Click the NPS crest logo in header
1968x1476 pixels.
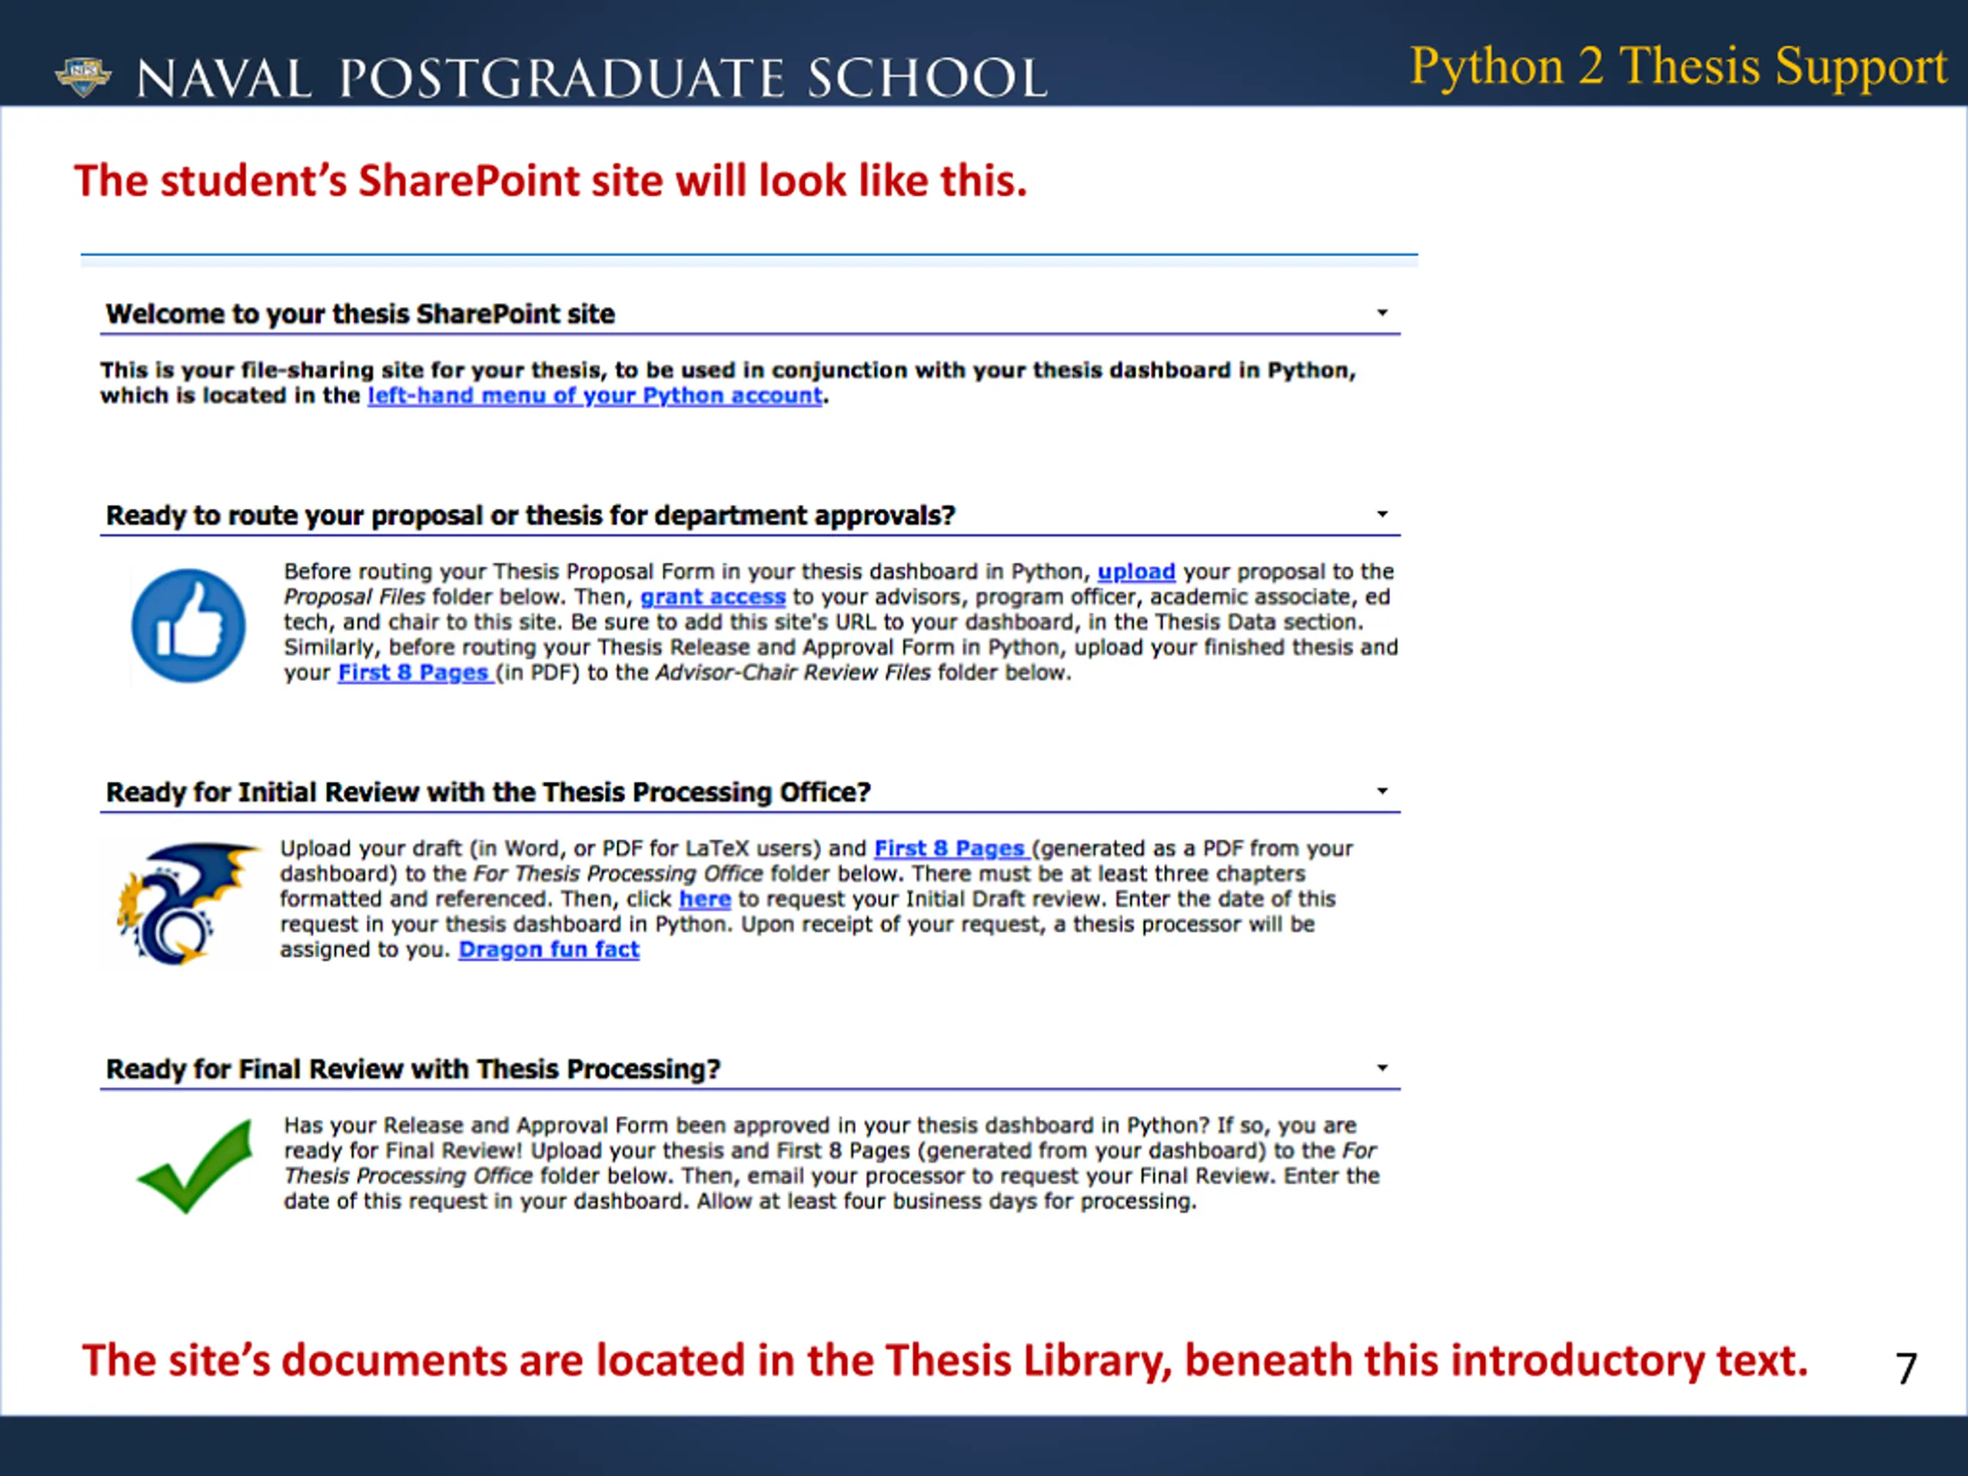point(83,77)
